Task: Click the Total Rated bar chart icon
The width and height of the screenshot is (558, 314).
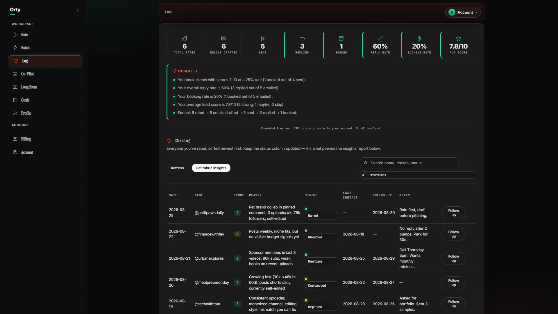Action: point(185,38)
